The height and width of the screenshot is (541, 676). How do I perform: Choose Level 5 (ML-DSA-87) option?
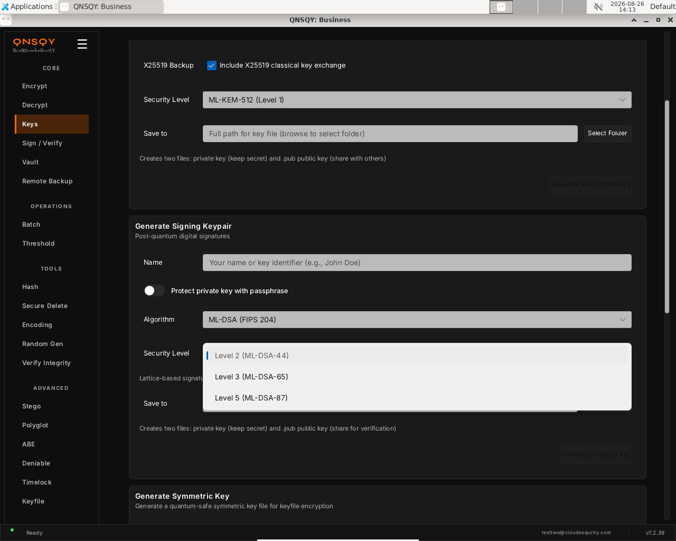(417, 398)
